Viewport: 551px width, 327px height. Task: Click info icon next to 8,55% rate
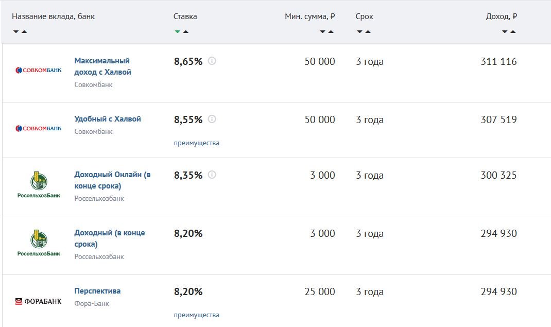tap(212, 119)
